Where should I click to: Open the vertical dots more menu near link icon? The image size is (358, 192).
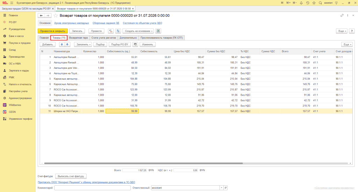(348, 15)
